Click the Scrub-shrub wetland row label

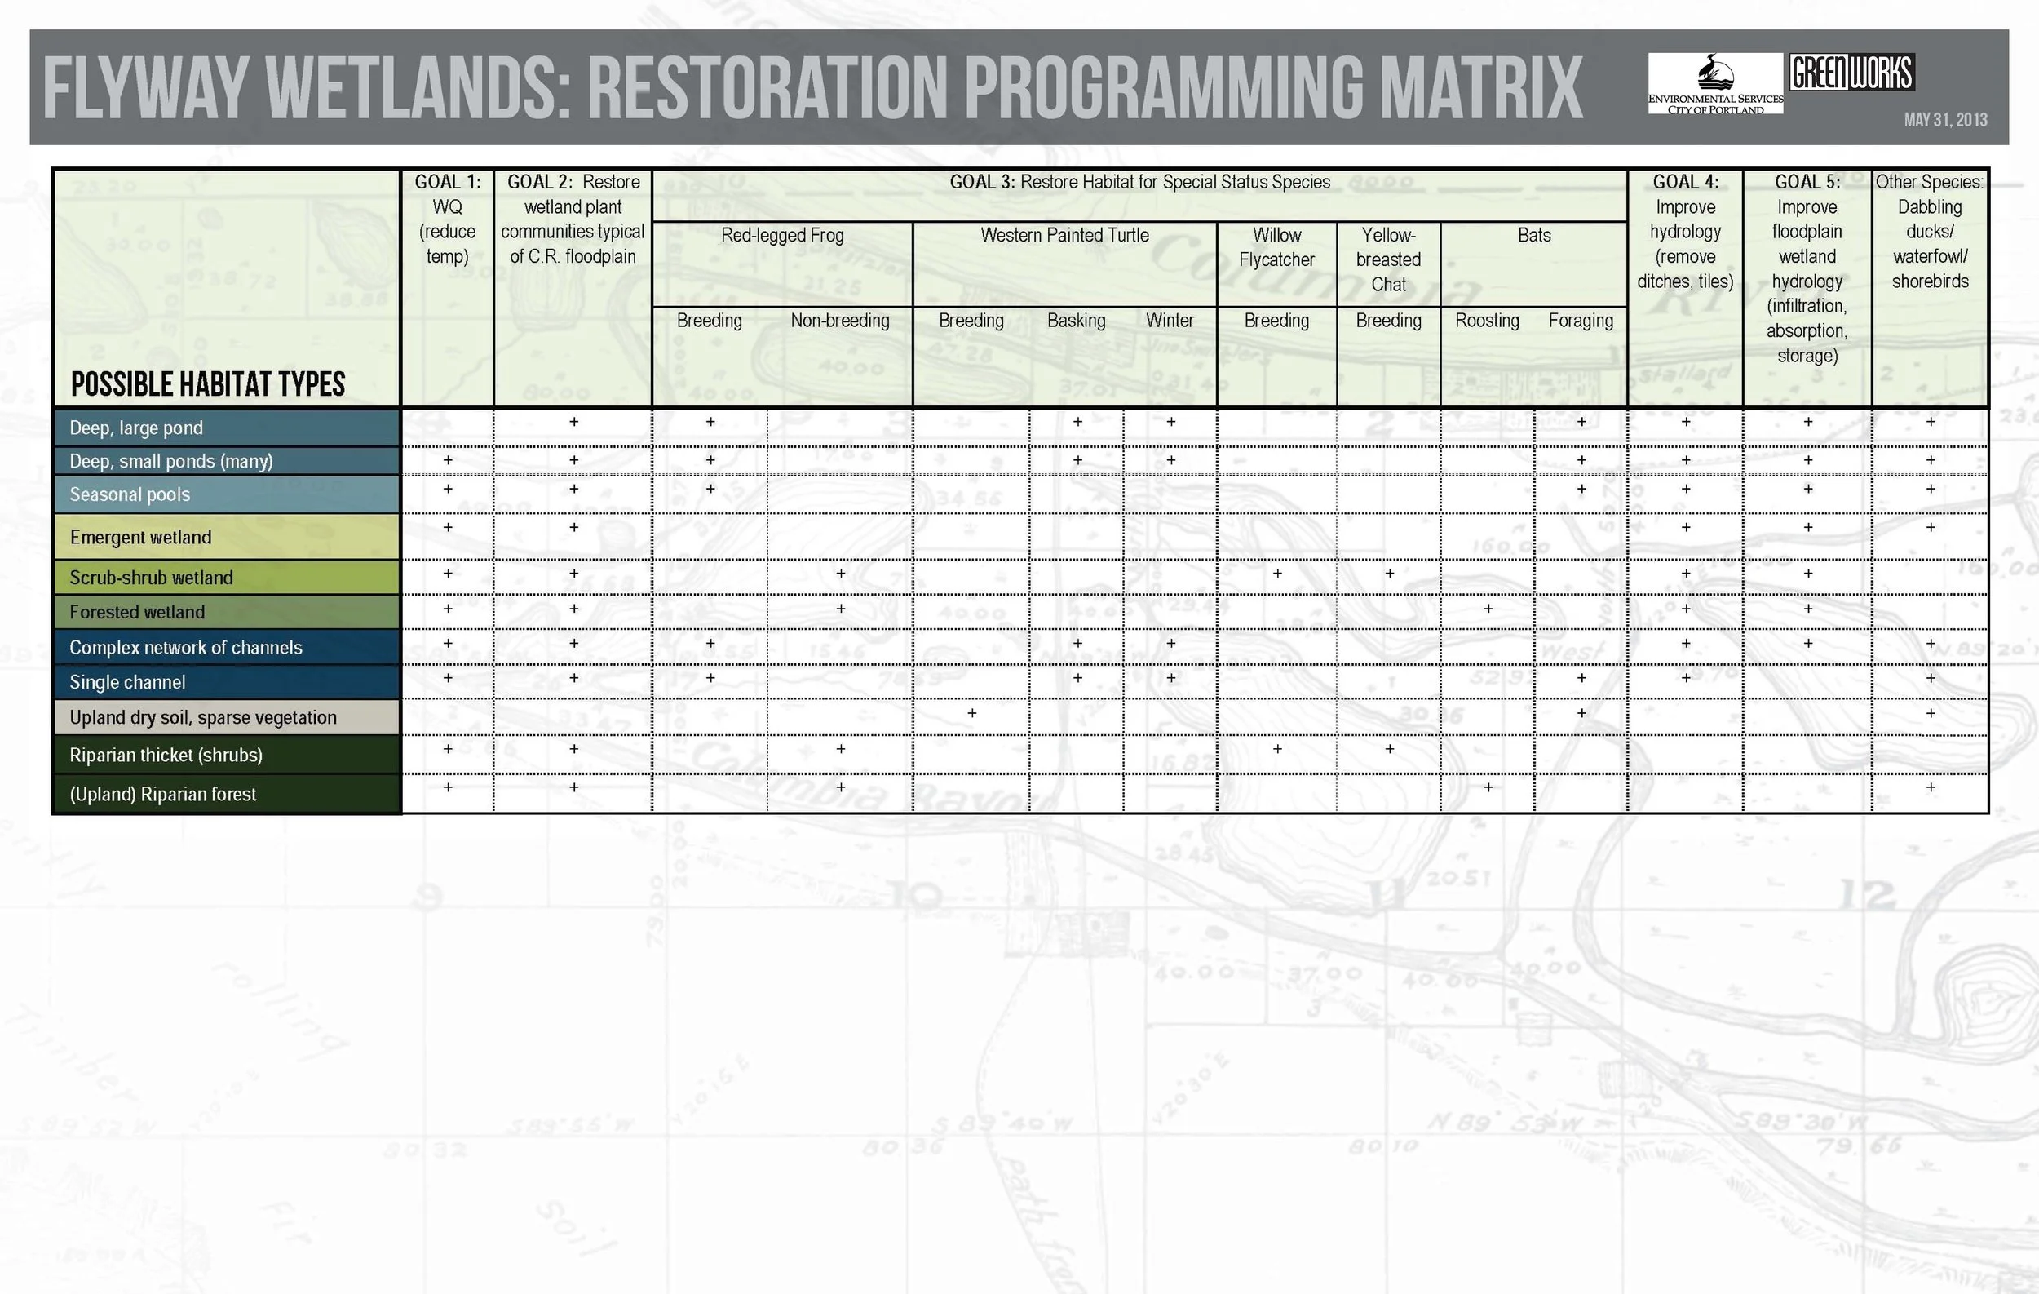[x=151, y=578]
